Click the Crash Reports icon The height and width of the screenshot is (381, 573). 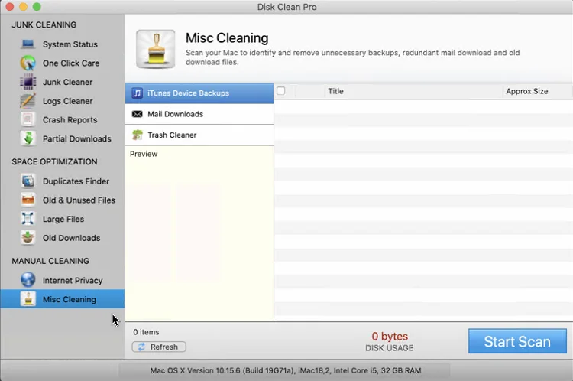[28, 119]
